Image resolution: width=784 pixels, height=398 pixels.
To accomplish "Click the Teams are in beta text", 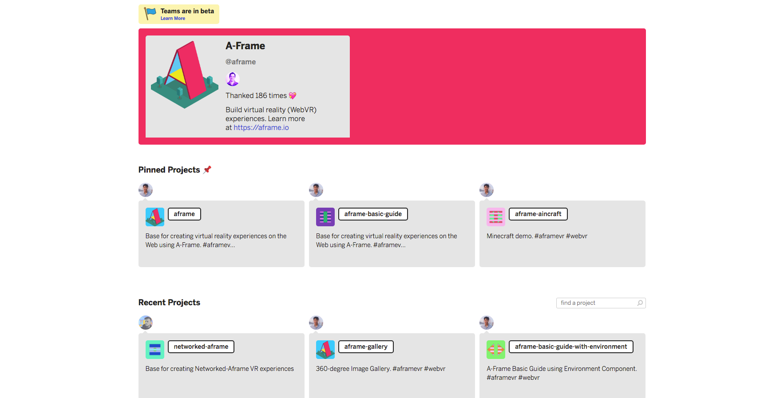I will 187,11.
